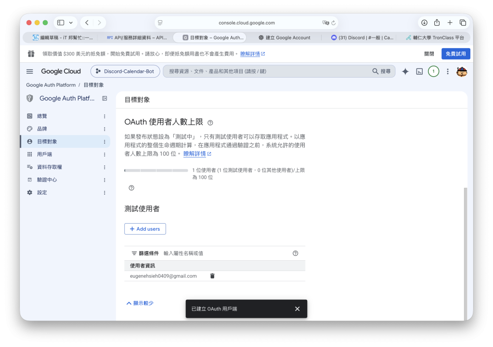This screenshot has height=347, width=493.
Task: Open Gemini AI assistant sparkle icon
Action: click(405, 71)
